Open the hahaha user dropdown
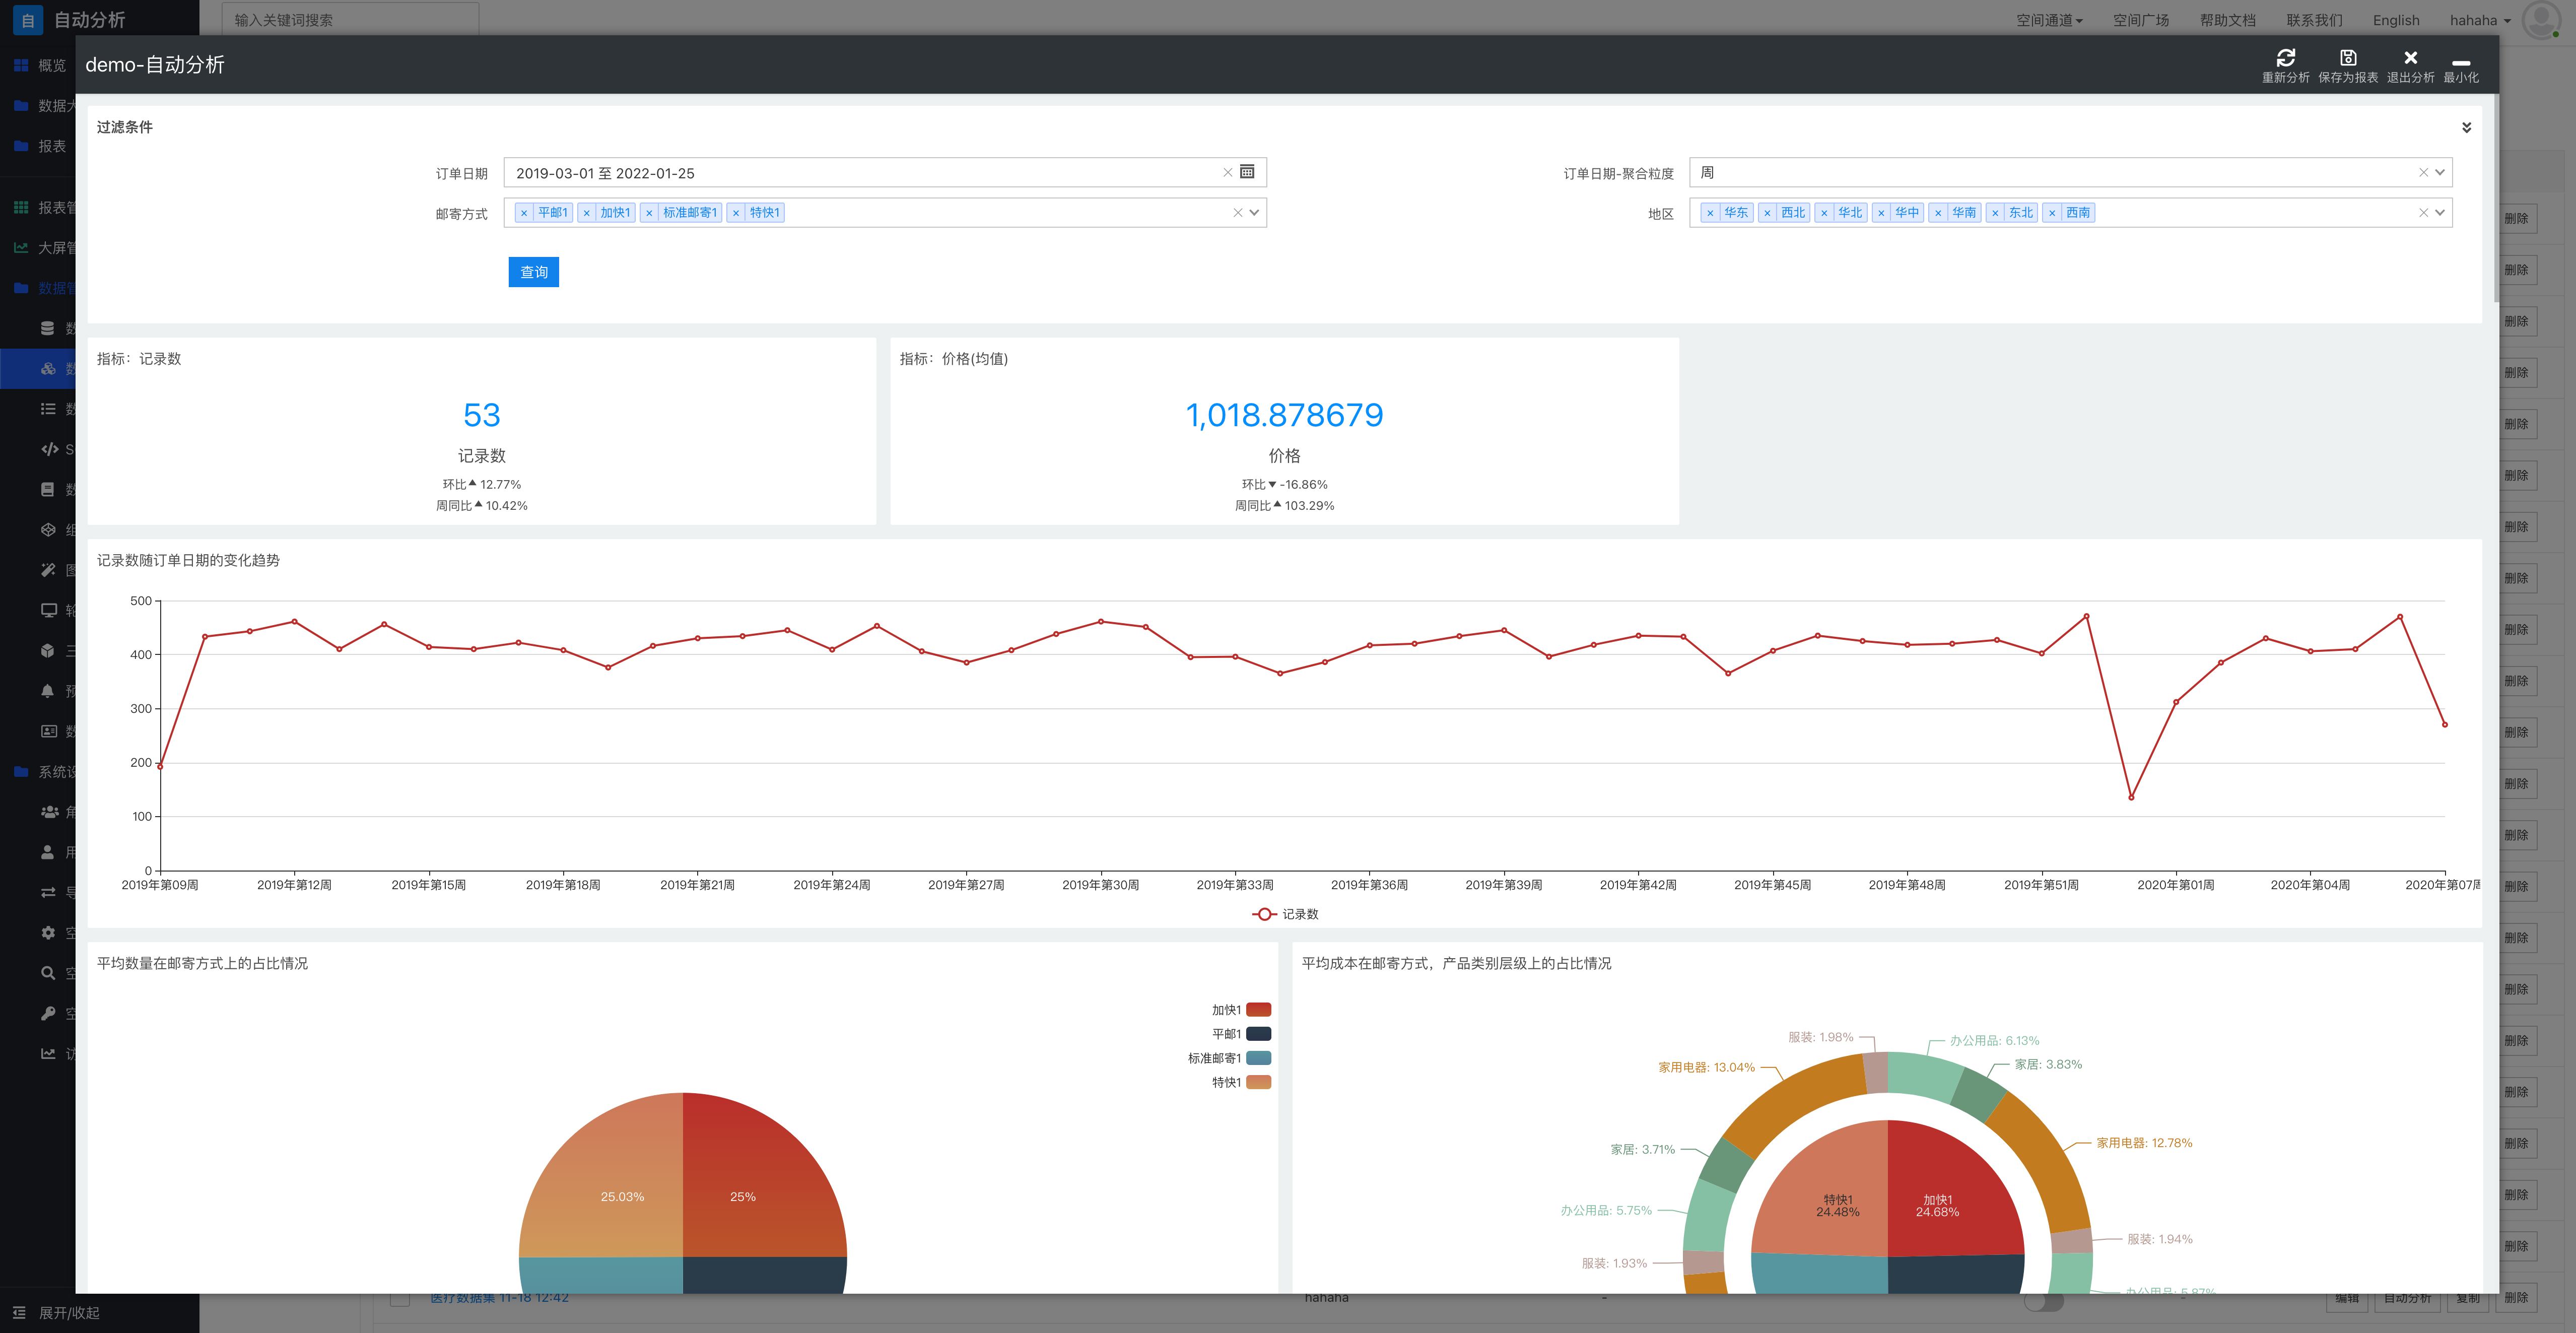Screen dimensions: 2576x1333 pos(2480,20)
